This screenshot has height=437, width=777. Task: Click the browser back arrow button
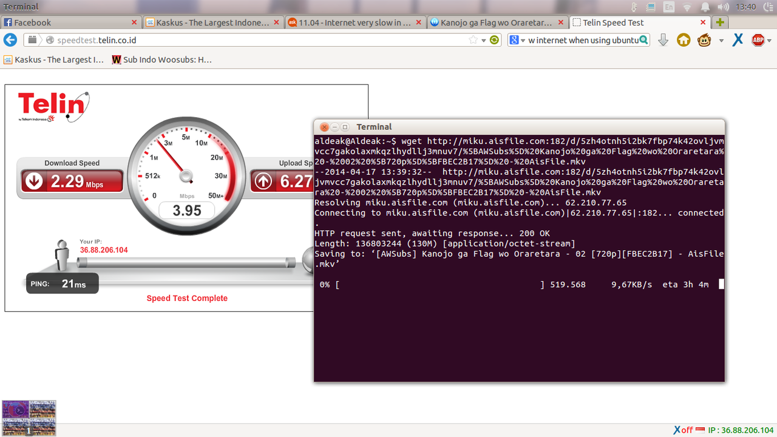tap(10, 40)
